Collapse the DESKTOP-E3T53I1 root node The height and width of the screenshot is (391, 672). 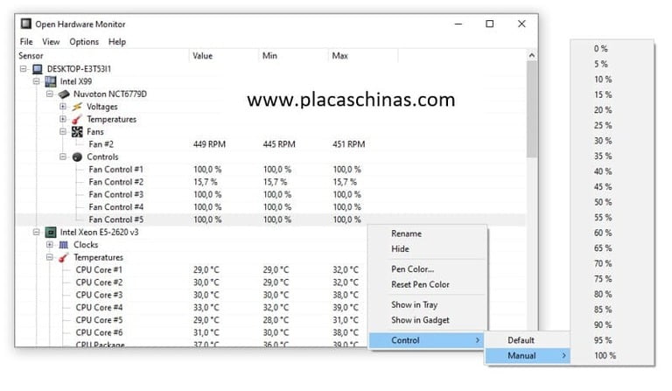pyautogui.click(x=24, y=68)
